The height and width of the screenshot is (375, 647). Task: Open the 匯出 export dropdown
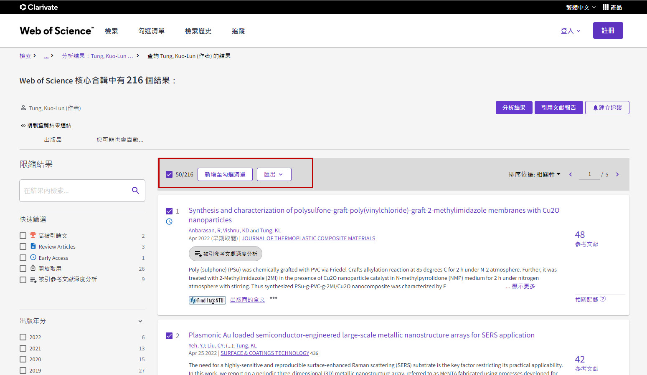tap(274, 174)
